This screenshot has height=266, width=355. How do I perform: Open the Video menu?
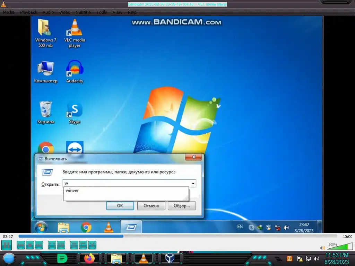click(65, 12)
